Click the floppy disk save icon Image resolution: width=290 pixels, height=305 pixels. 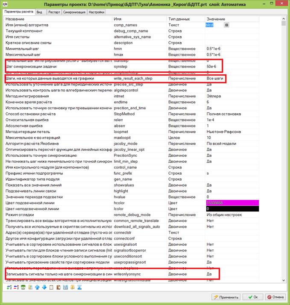(65, 287)
